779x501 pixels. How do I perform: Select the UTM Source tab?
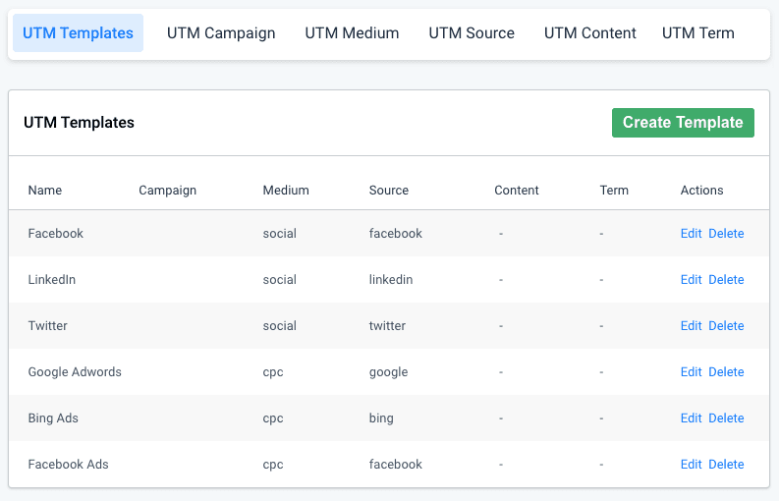472,33
